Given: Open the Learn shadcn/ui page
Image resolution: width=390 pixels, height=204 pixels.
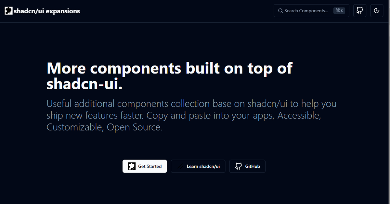Looking at the screenshot, I should pyautogui.click(x=198, y=166).
